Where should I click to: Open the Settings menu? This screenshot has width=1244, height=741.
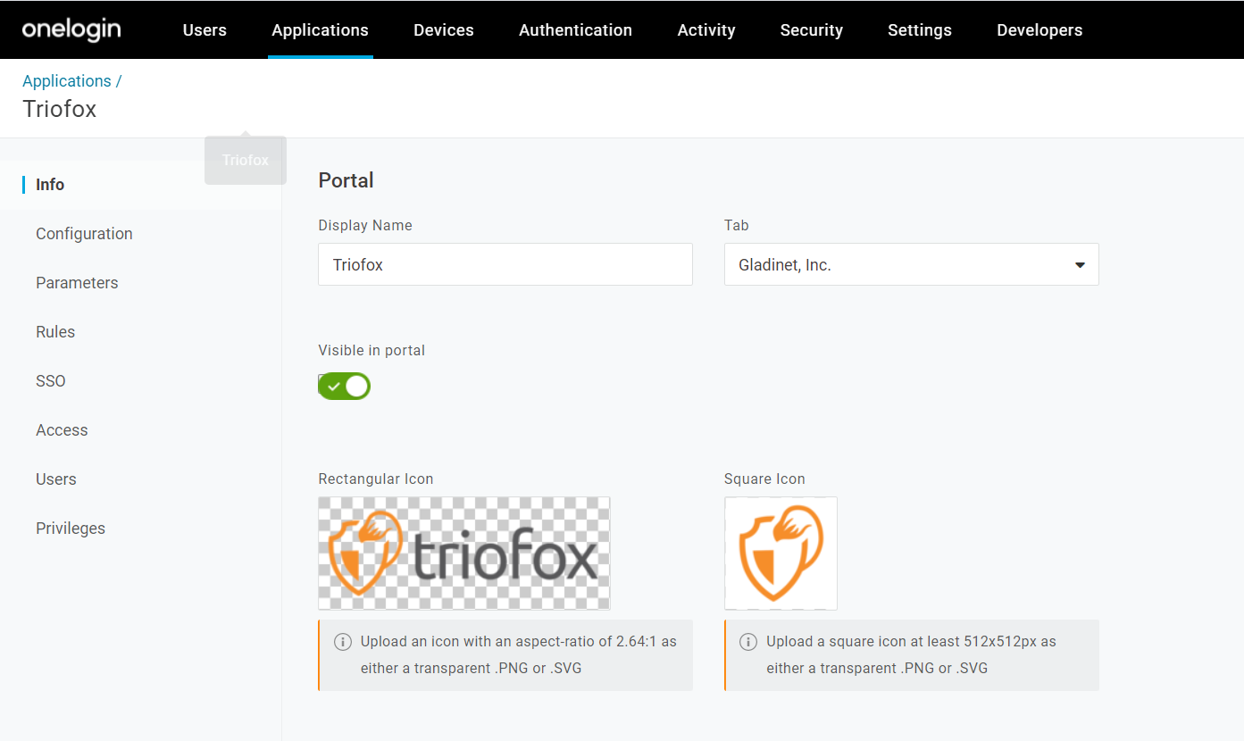[920, 29]
